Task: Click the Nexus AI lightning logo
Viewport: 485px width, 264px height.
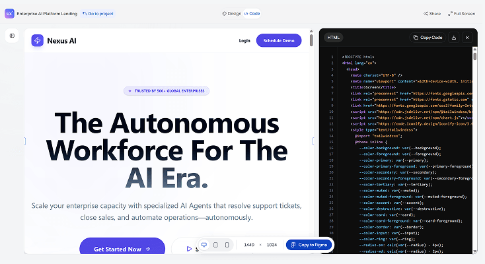Action: [38, 40]
